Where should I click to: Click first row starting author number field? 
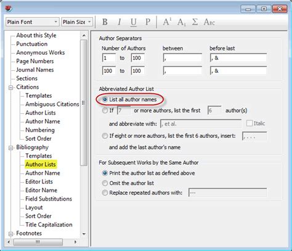point(109,58)
